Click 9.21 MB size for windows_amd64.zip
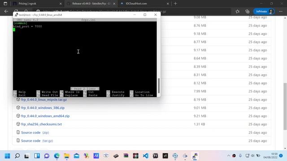 point(200,116)
